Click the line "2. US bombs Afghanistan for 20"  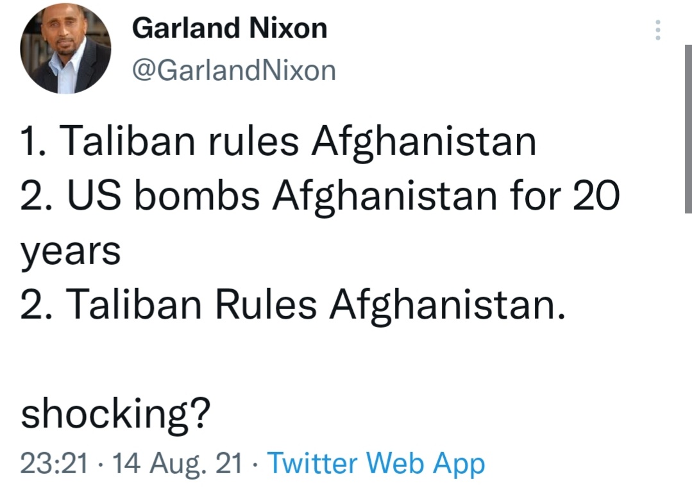pyautogui.click(x=321, y=196)
